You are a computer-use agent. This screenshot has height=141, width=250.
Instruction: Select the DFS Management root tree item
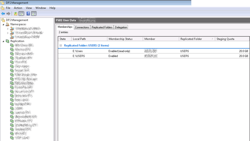17,20
